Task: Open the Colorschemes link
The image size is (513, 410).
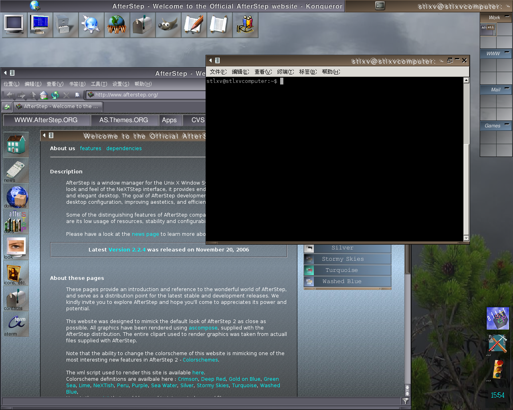Action: coord(200,360)
